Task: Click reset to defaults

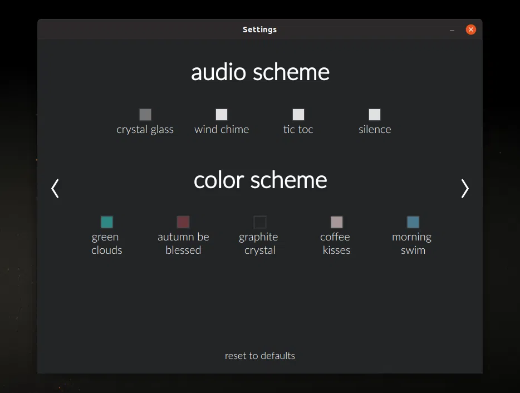Action: tap(259, 356)
